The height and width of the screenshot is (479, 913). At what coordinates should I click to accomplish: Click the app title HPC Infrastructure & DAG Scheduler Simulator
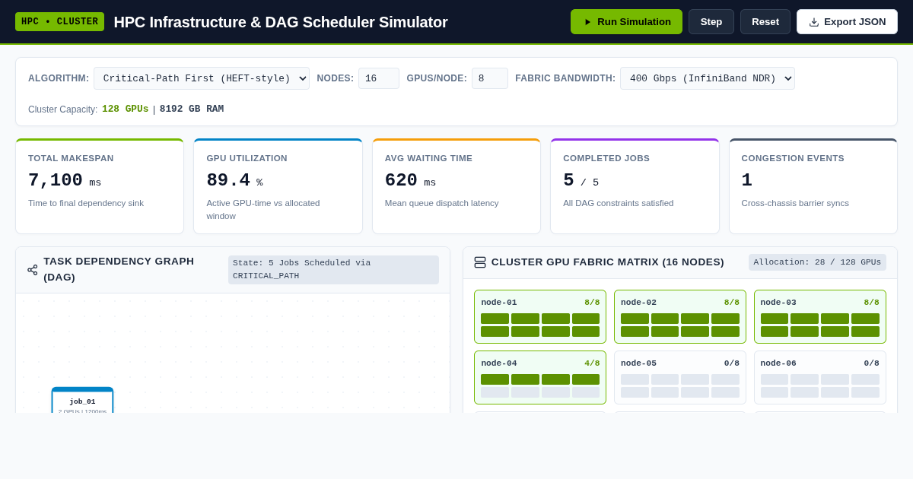tap(281, 22)
